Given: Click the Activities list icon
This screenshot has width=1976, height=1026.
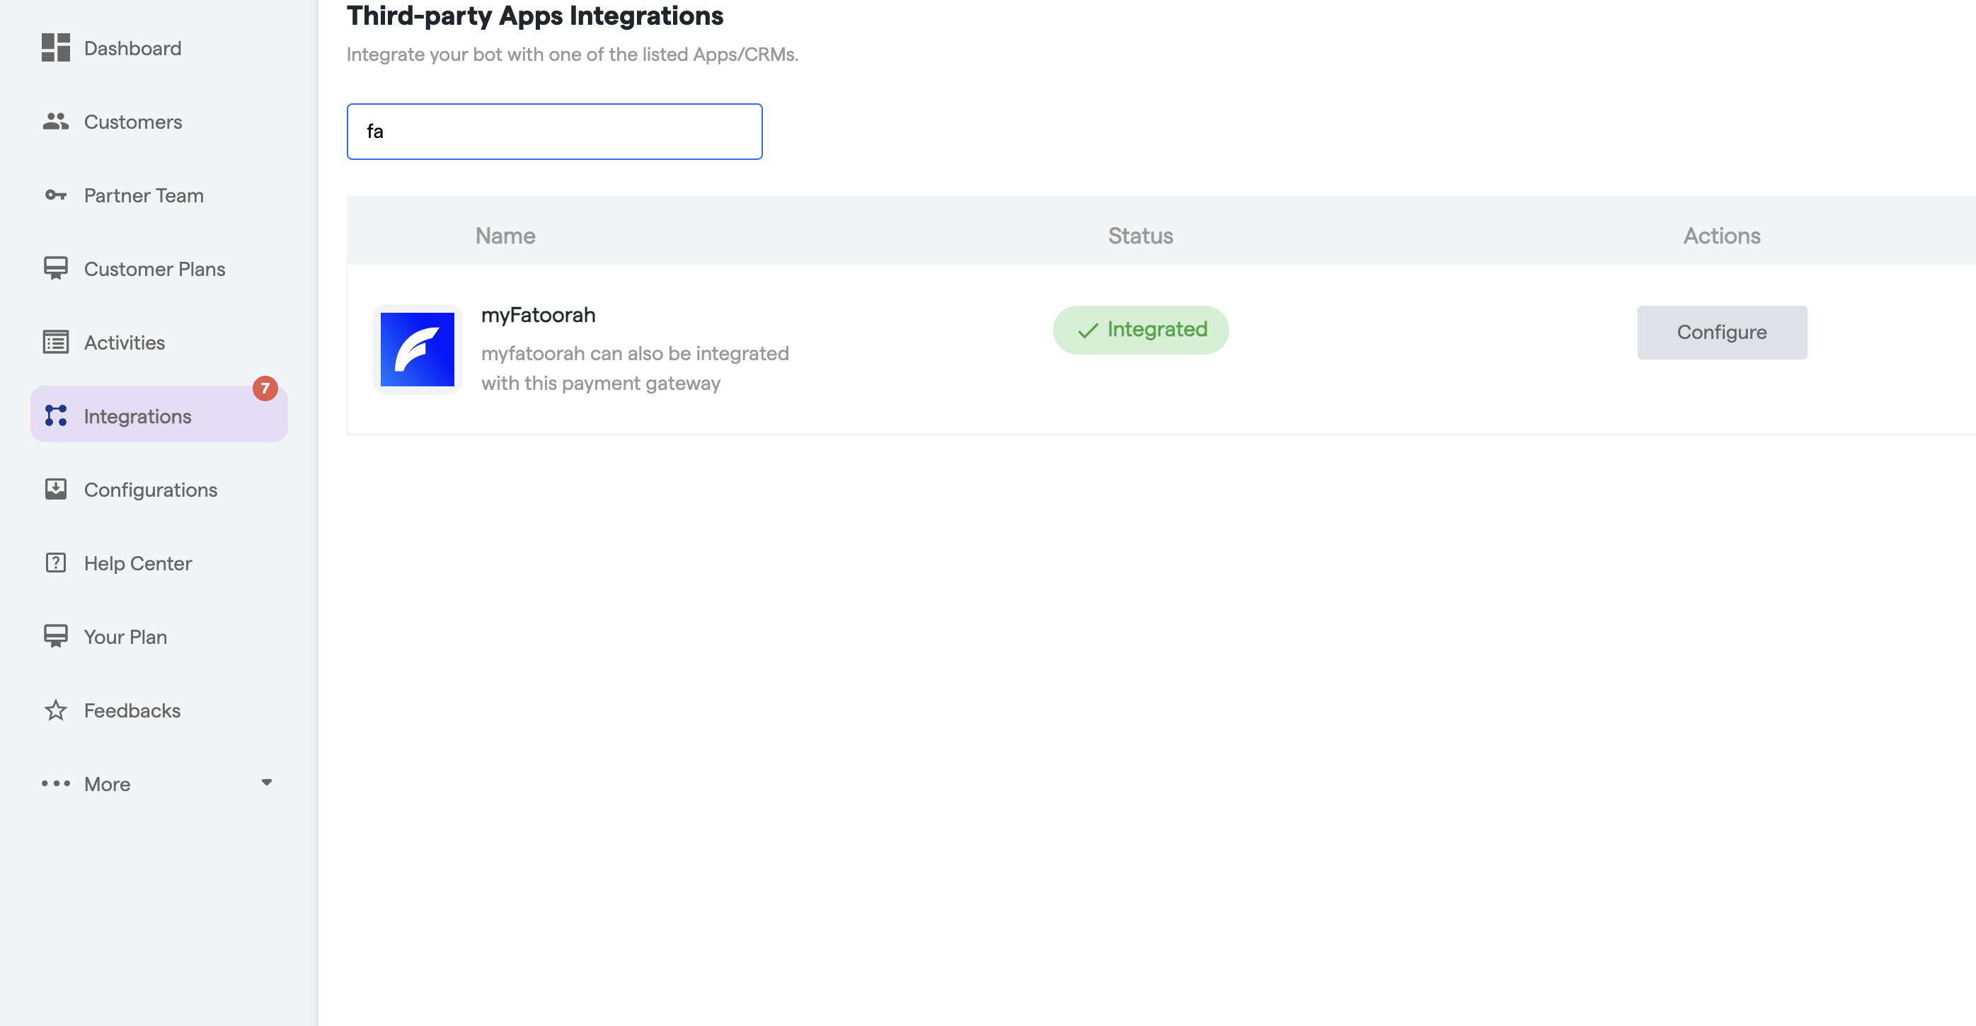Looking at the screenshot, I should 55,342.
